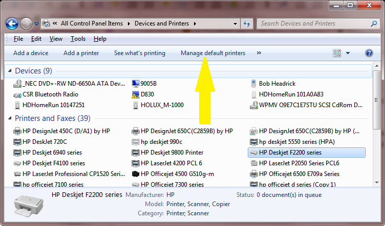Image resolution: width=385 pixels, height=226 pixels.
Task: Collapse the Printers and Faxes (39) group
Action: coord(10,118)
